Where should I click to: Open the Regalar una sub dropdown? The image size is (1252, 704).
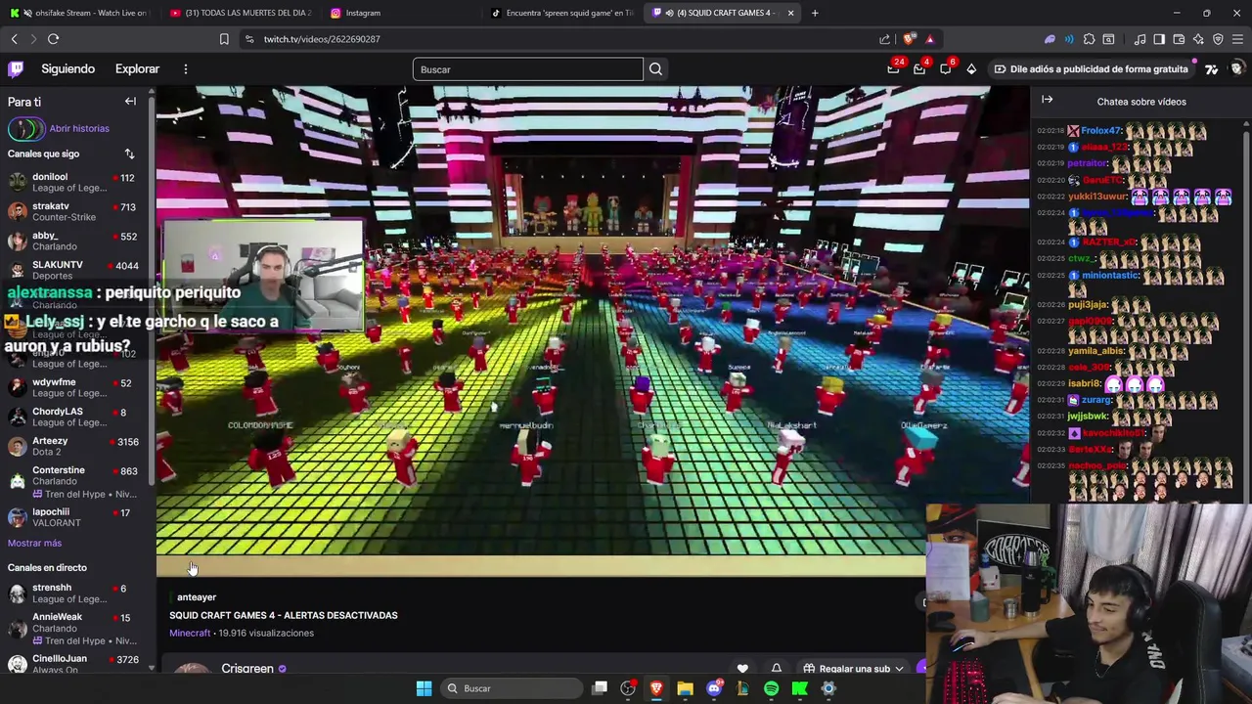[853, 669]
